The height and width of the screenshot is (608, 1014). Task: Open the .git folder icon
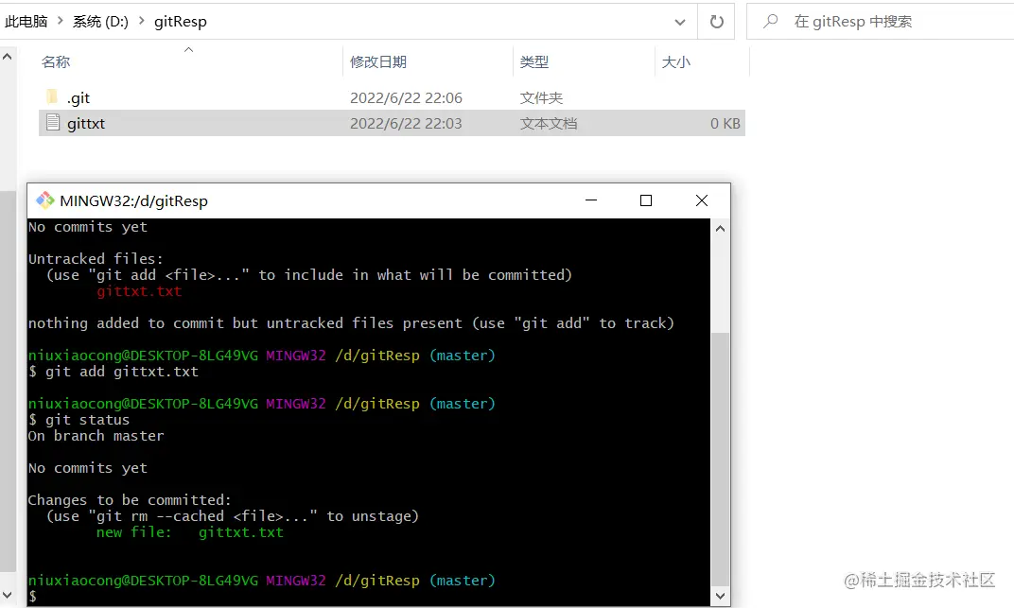click(x=52, y=97)
